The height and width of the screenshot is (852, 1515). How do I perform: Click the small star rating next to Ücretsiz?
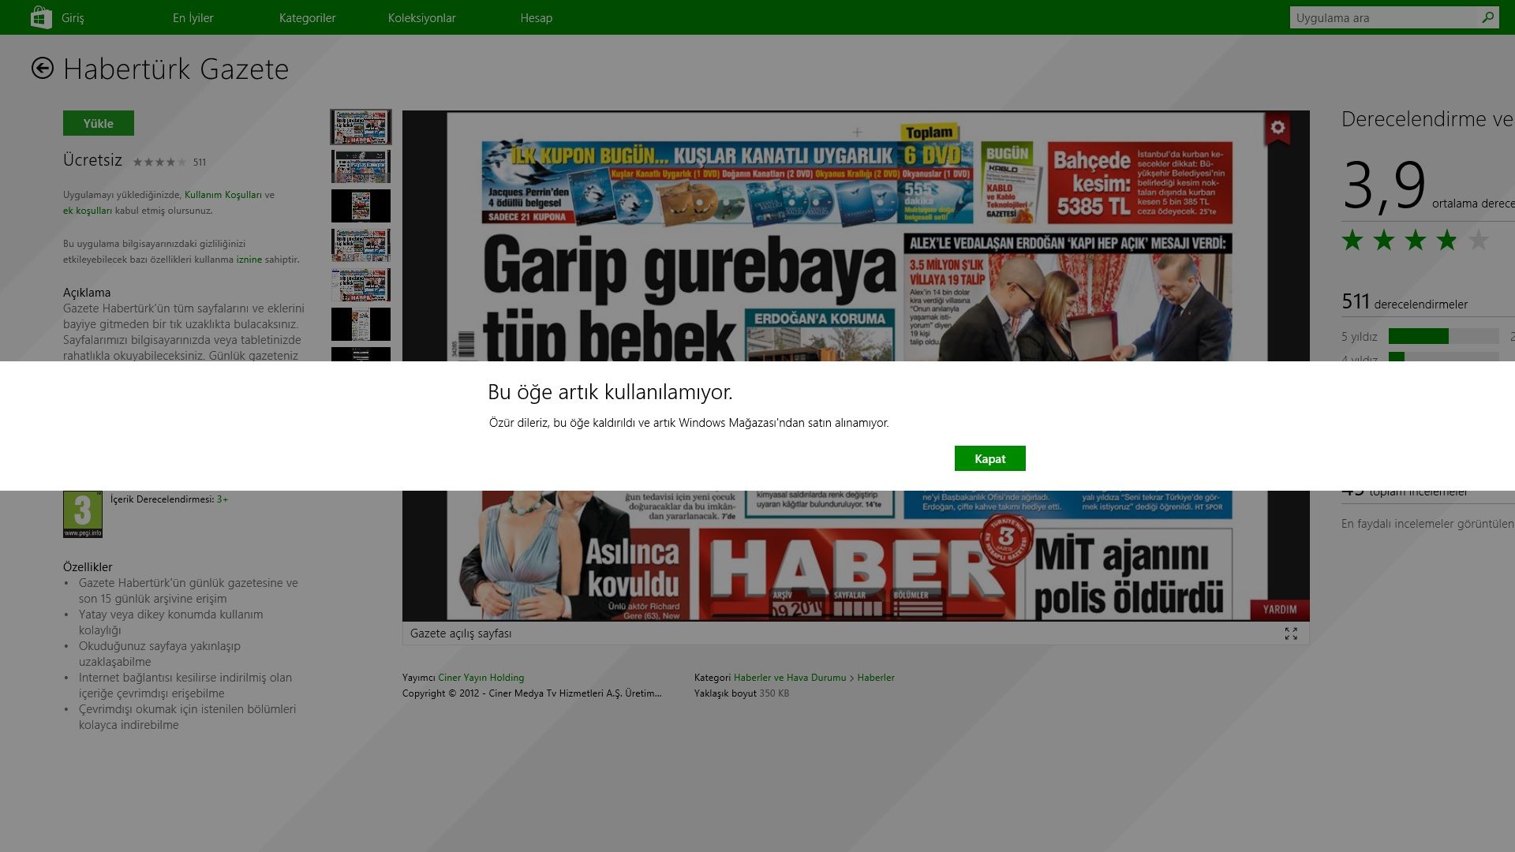click(159, 162)
